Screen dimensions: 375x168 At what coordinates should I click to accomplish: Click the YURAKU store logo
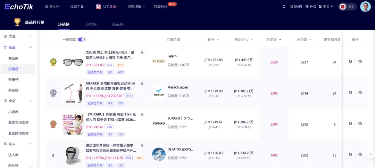coord(159,123)
